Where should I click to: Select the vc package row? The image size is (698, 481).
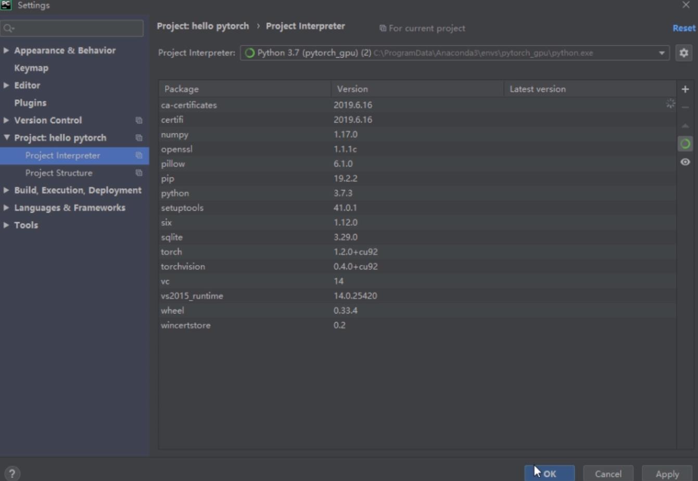pos(417,281)
